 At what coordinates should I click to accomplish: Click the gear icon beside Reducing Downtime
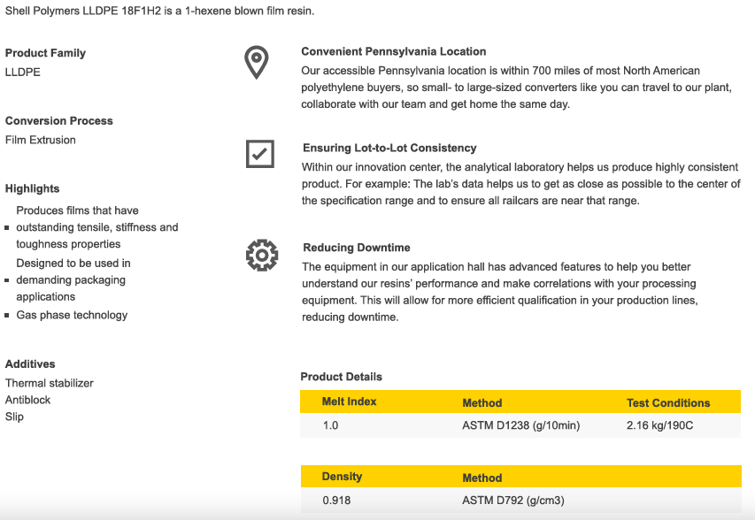261,255
